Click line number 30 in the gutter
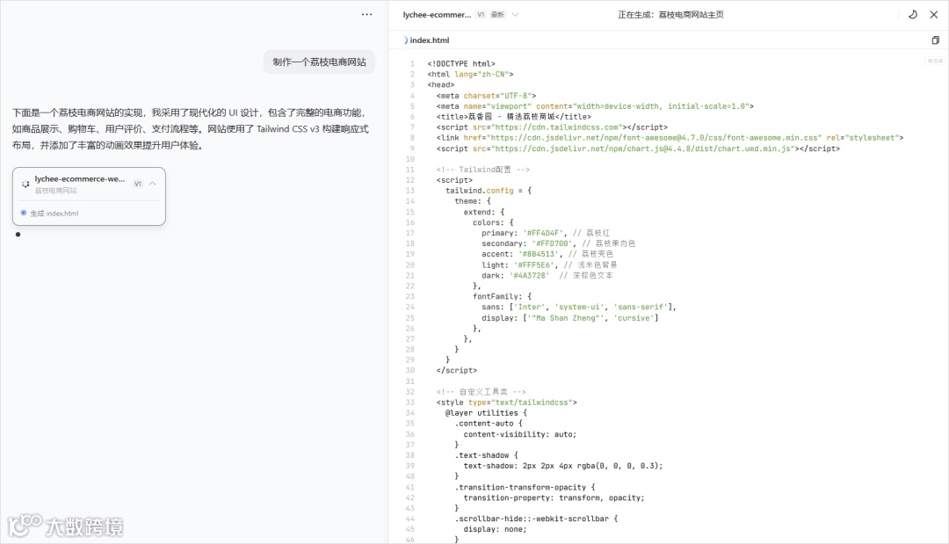The height and width of the screenshot is (544, 949). click(410, 370)
